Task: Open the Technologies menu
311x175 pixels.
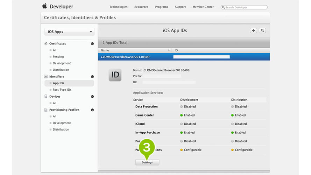Action: 118,7
